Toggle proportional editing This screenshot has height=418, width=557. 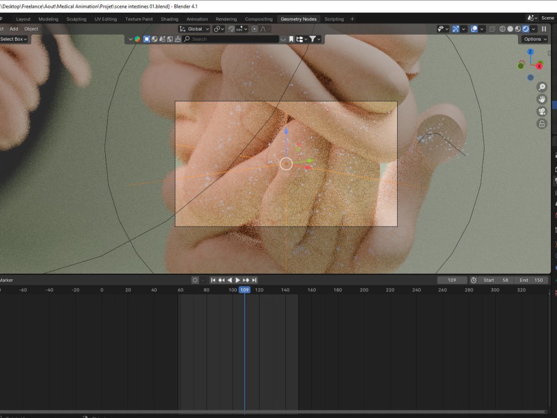(x=255, y=29)
